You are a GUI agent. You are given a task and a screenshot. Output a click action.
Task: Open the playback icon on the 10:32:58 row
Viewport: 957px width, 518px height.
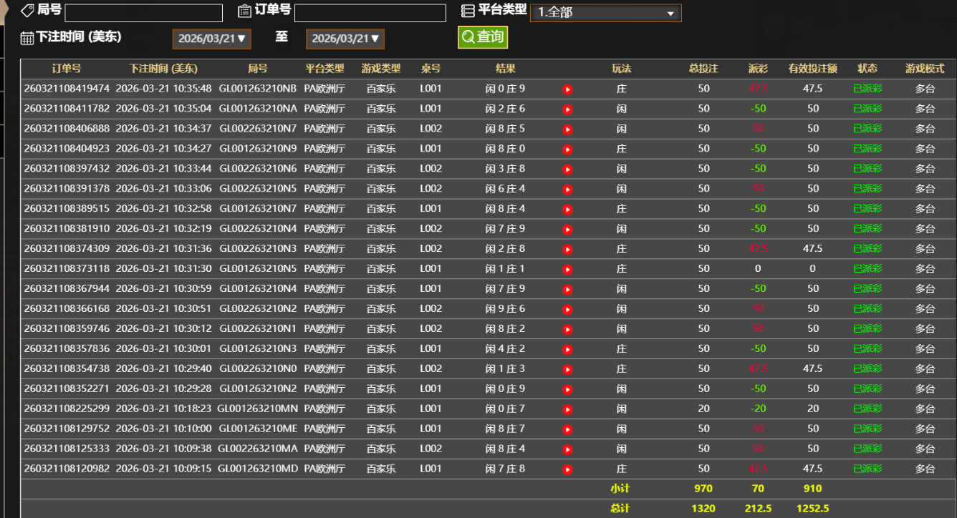tap(567, 208)
